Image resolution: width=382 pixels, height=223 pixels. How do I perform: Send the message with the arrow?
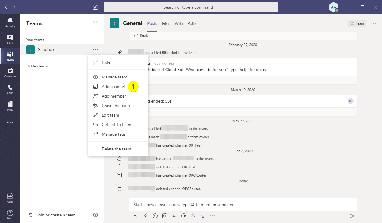tap(352, 216)
